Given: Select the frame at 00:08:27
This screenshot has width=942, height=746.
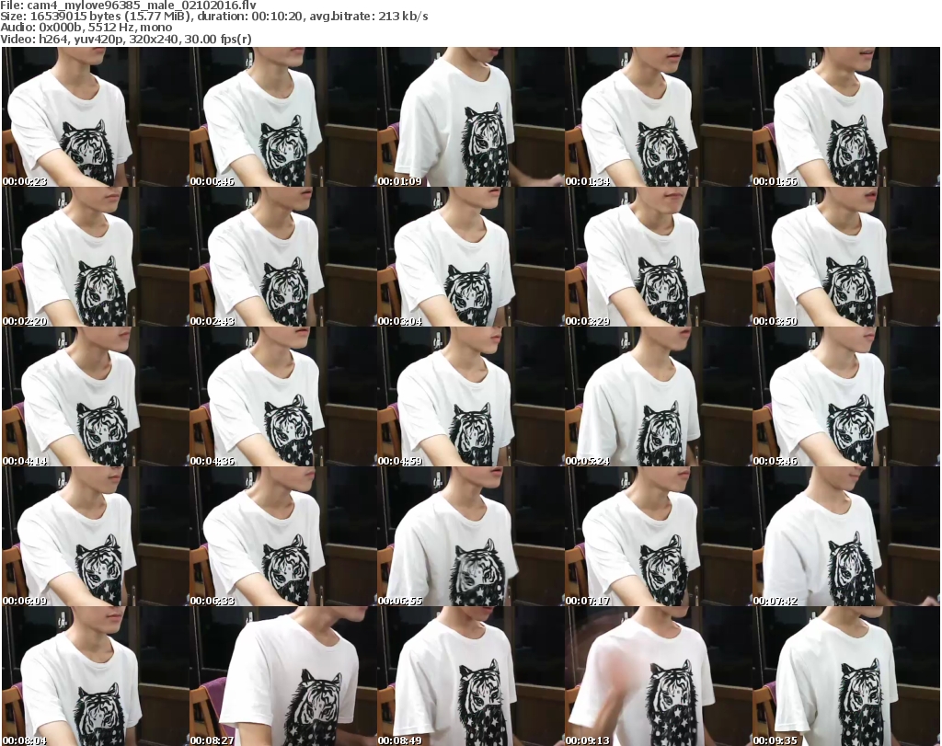Looking at the screenshot, I should click(283, 676).
